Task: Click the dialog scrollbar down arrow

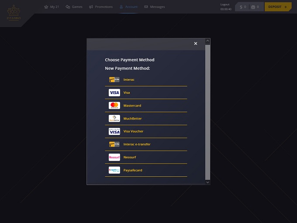Action: [207, 182]
